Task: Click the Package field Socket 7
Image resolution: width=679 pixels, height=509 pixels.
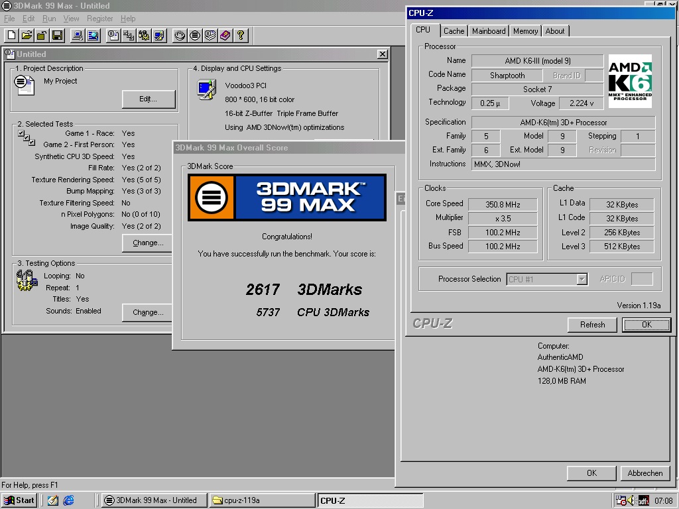Action: [x=537, y=89]
